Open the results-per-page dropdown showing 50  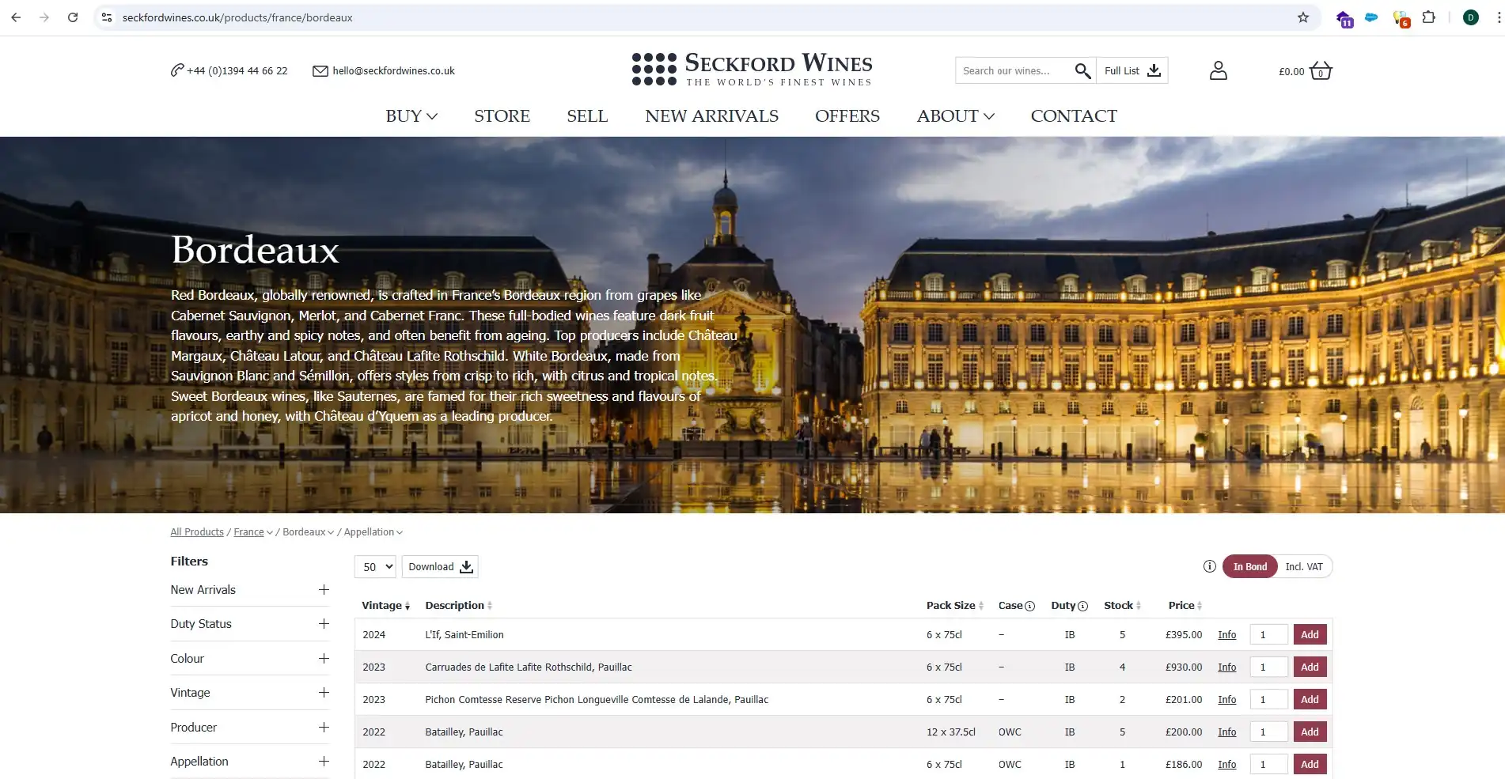point(374,566)
